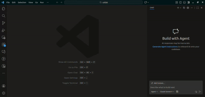Configure tools with the tools icon
This screenshot has width=205, height=97.
click(177, 92)
